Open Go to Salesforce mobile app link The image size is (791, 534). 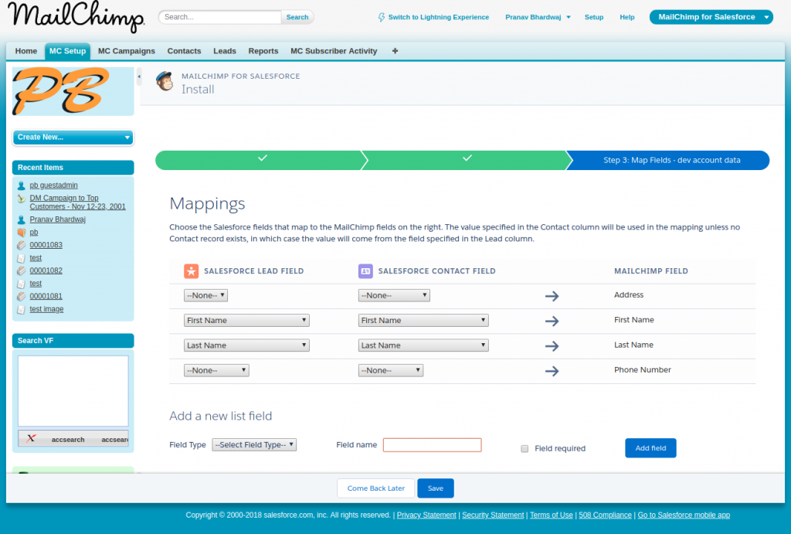(x=684, y=515)
